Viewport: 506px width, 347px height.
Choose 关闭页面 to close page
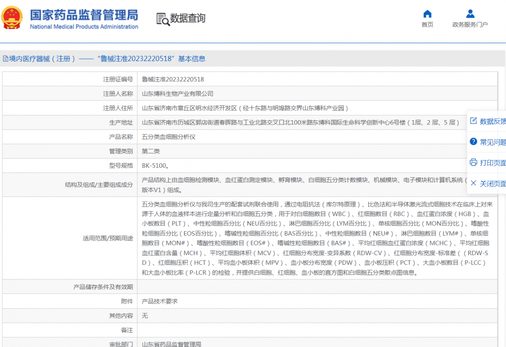click(493, 183)
